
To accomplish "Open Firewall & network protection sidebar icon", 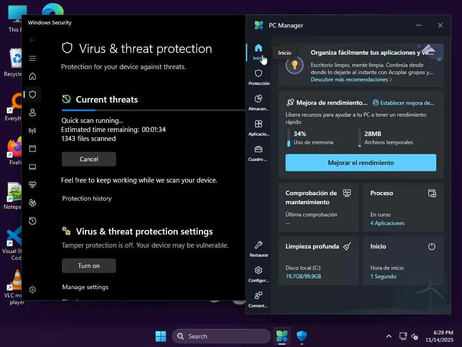I will click(x=32, y=131).
